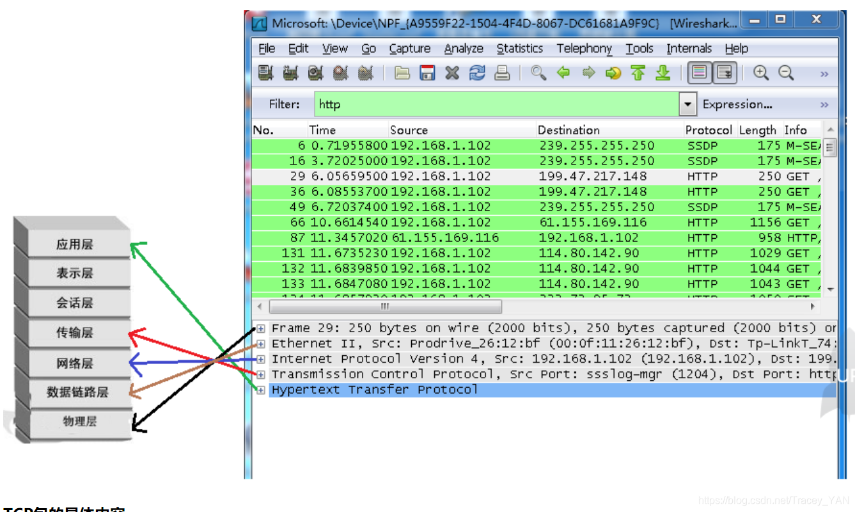Click packet list scroll down arrow
This screenshot has width=855, height=512.
pos(830,290)
